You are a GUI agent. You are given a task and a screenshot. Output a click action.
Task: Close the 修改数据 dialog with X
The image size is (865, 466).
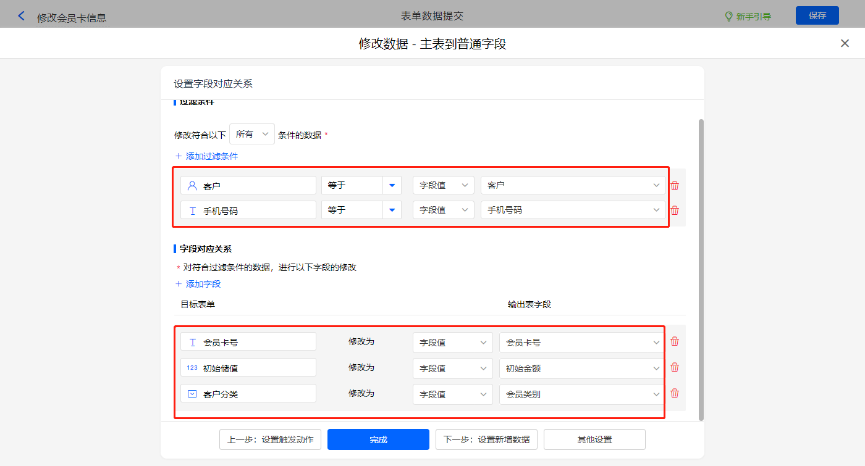(845, 43)
